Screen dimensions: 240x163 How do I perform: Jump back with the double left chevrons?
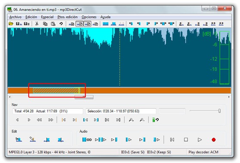click(39, 120)
